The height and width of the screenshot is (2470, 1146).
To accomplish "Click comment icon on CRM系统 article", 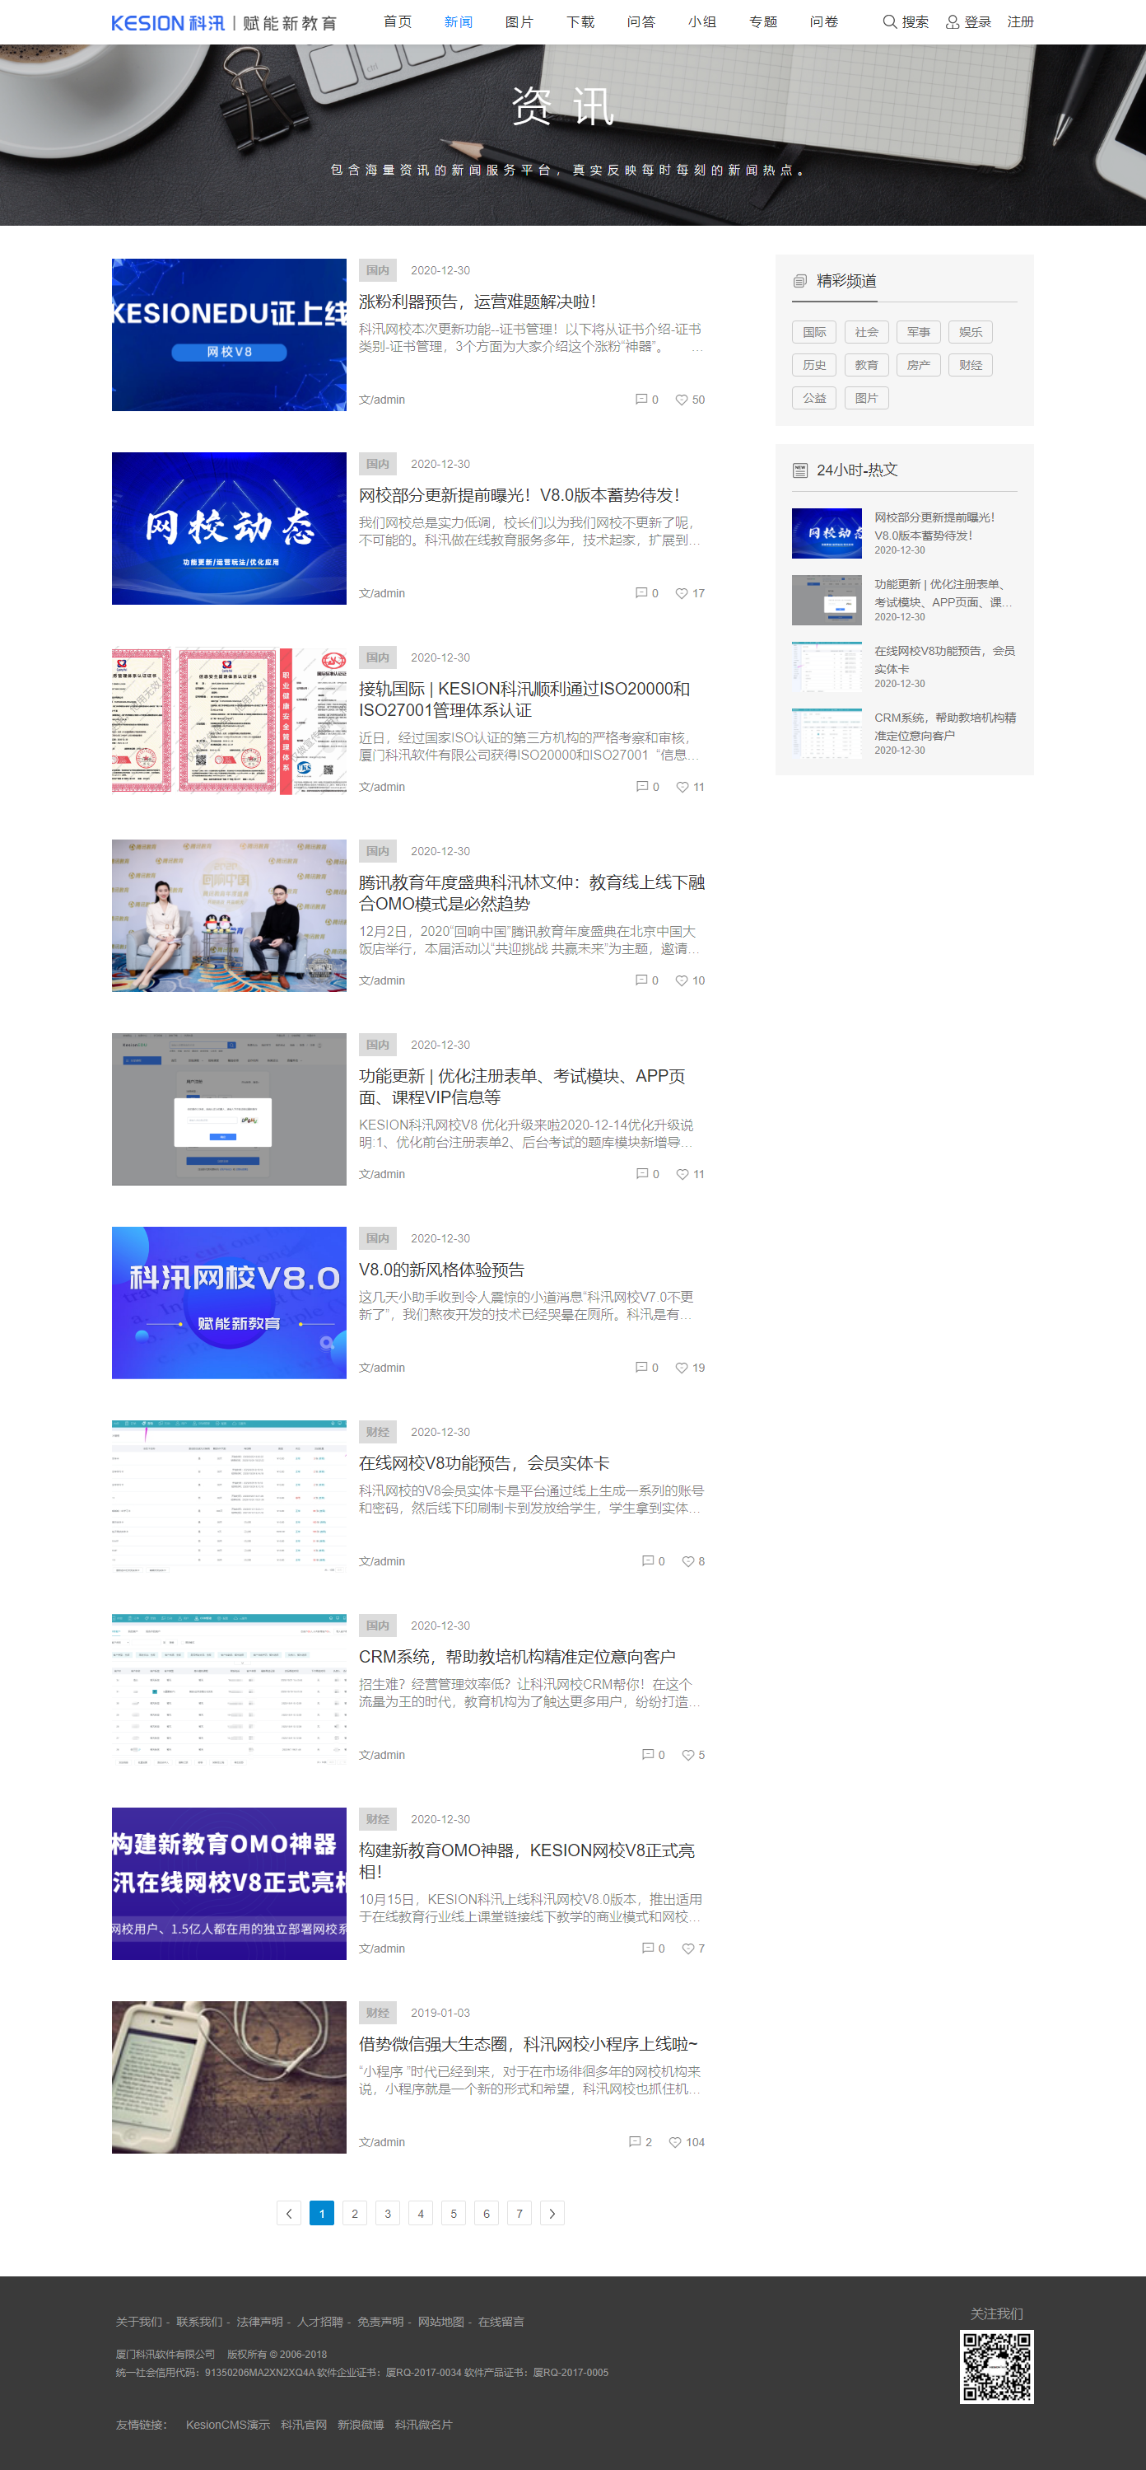I will tap(648, 1756).
